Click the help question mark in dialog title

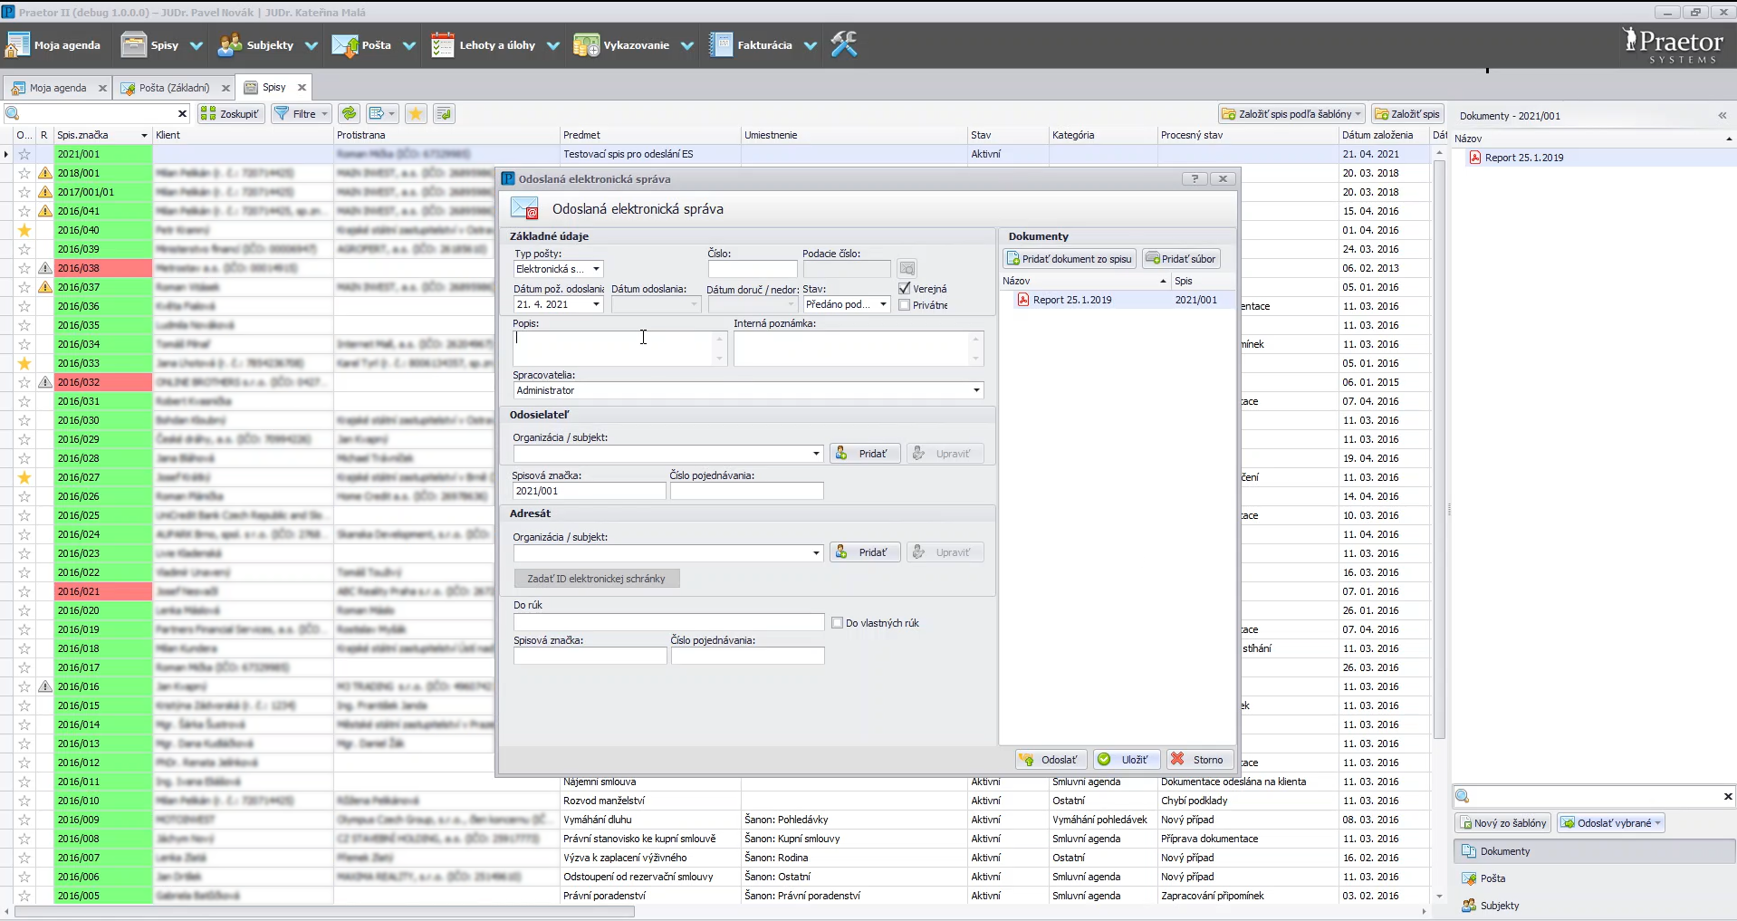[1195, 179]
